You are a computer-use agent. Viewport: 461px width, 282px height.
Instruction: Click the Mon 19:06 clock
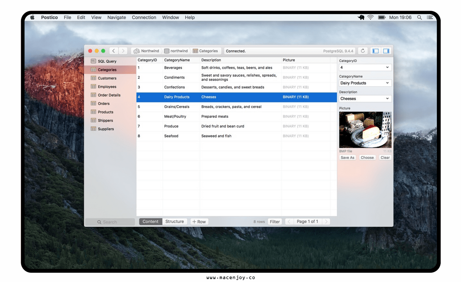400,17
